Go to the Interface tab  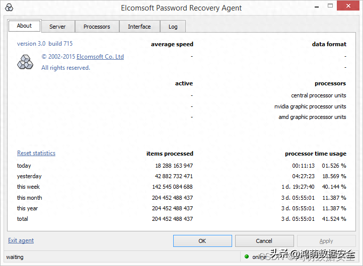pyautogui.click(x=139, y=27)
